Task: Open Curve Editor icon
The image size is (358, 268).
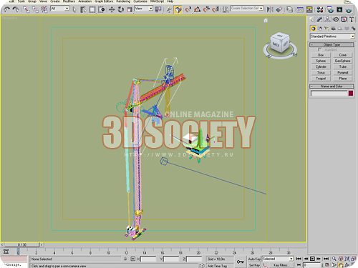Action: [300, 9]
